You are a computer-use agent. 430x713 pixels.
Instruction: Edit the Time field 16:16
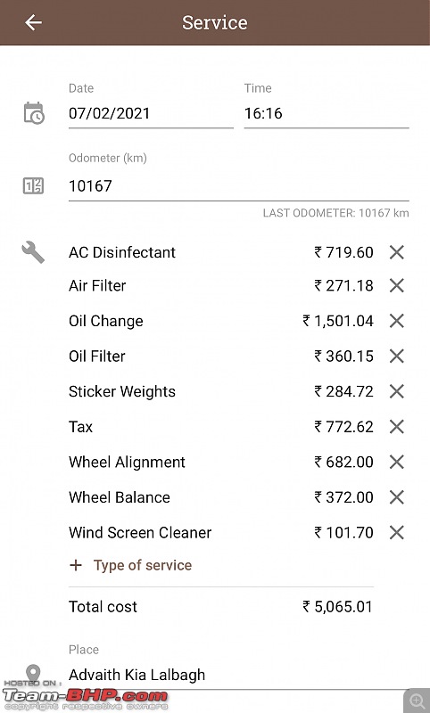[x=327, y=113]
